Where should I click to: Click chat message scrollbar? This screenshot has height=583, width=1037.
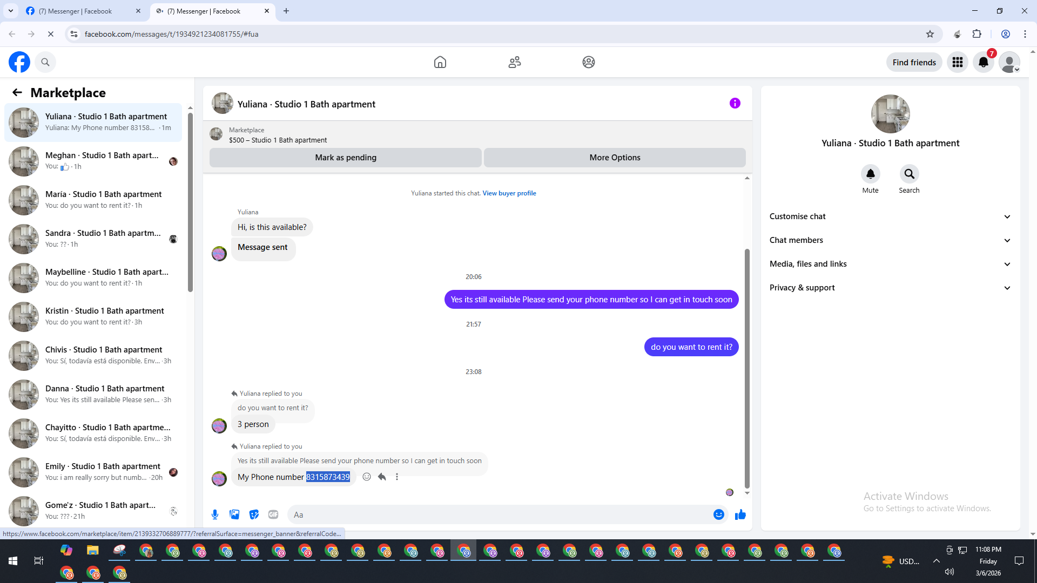(747, 367)
